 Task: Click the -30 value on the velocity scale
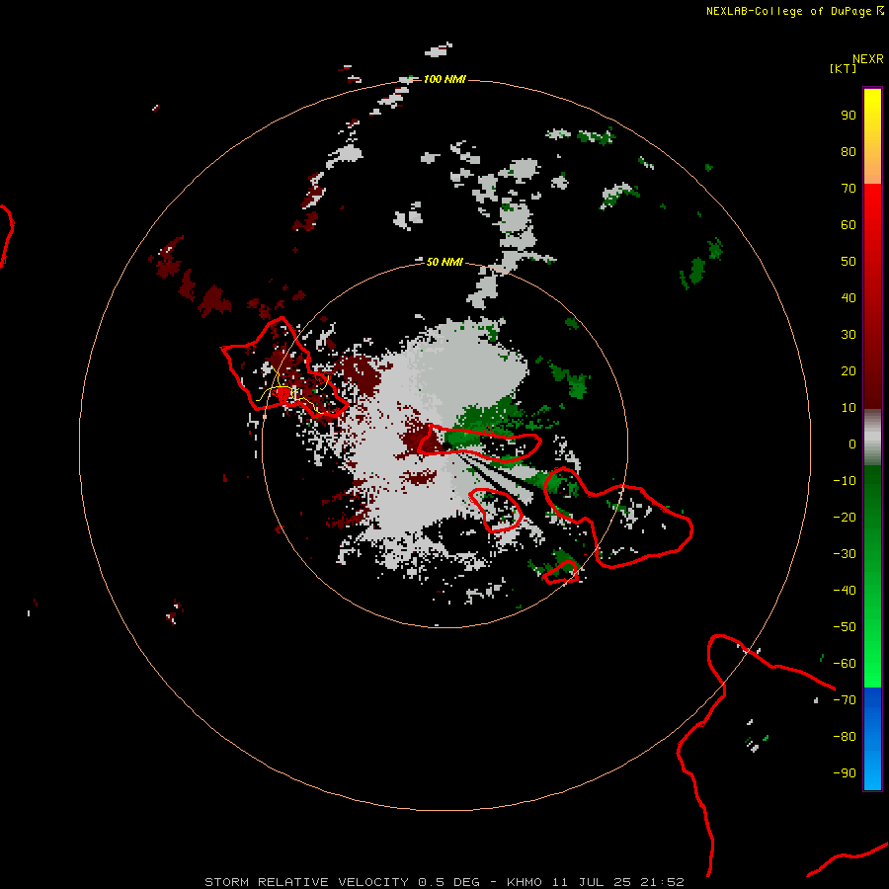point(845,554)
